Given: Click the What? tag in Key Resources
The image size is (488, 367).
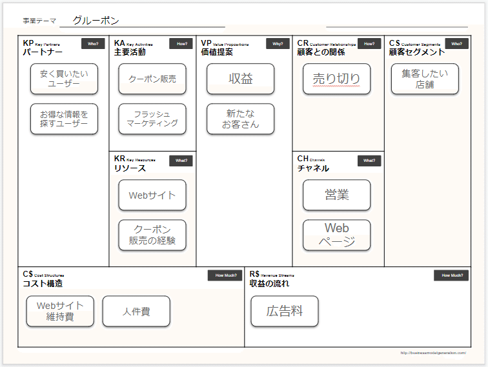Looking at the screenshot, I should pos(181,161).
